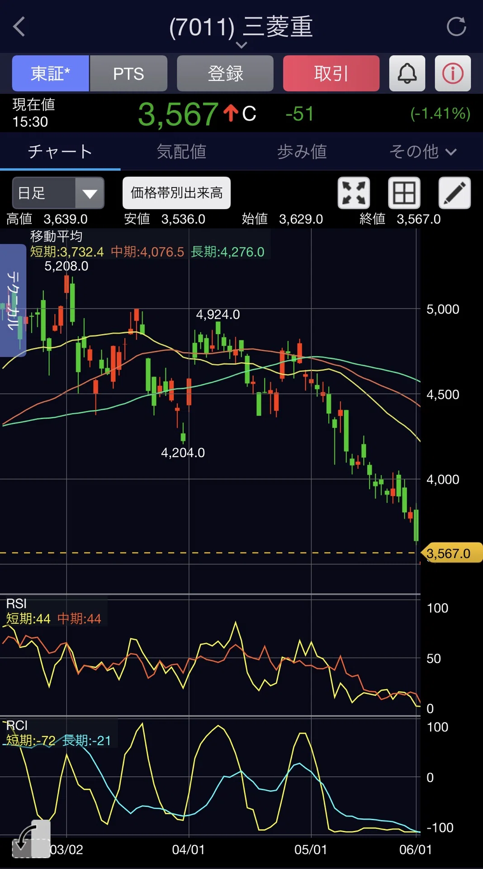483x869 pixels.
Task: Tap the 4,500 price axis label
Action: [x=443, y=394]
